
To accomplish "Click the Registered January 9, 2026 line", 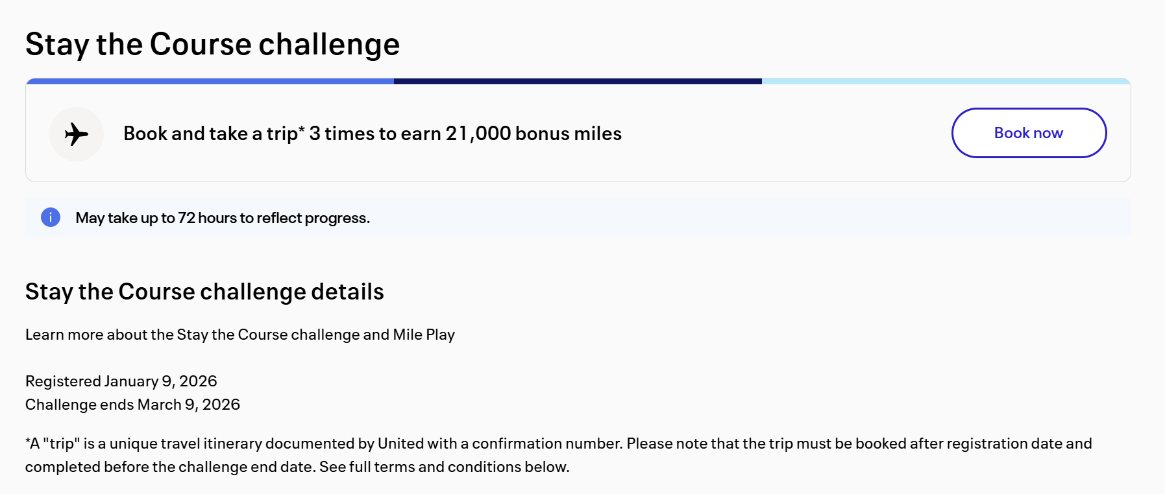I will (x=121, y=381).
